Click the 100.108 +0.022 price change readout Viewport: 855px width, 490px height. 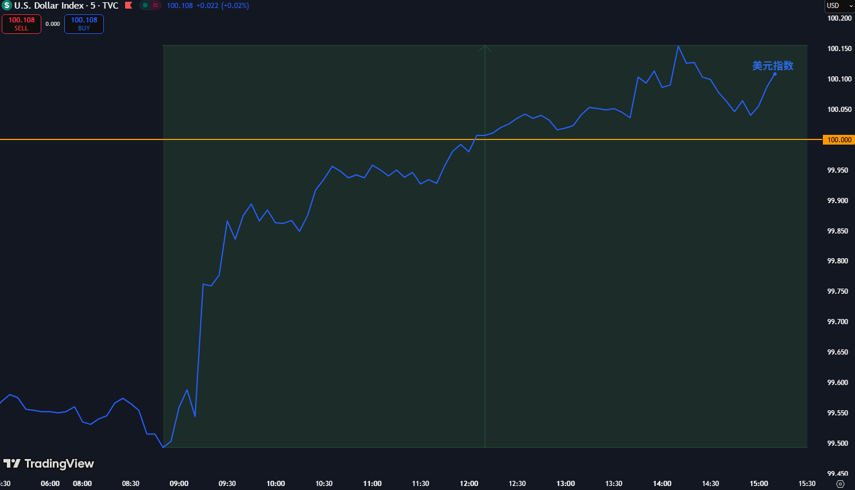(x=208, y=6)
